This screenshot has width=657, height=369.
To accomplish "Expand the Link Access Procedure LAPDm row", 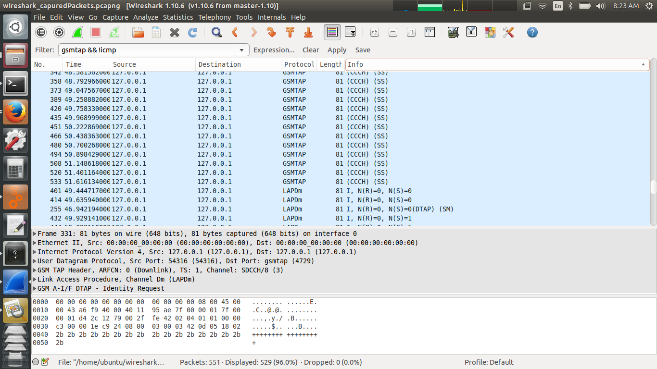I will tap(35, 279).
